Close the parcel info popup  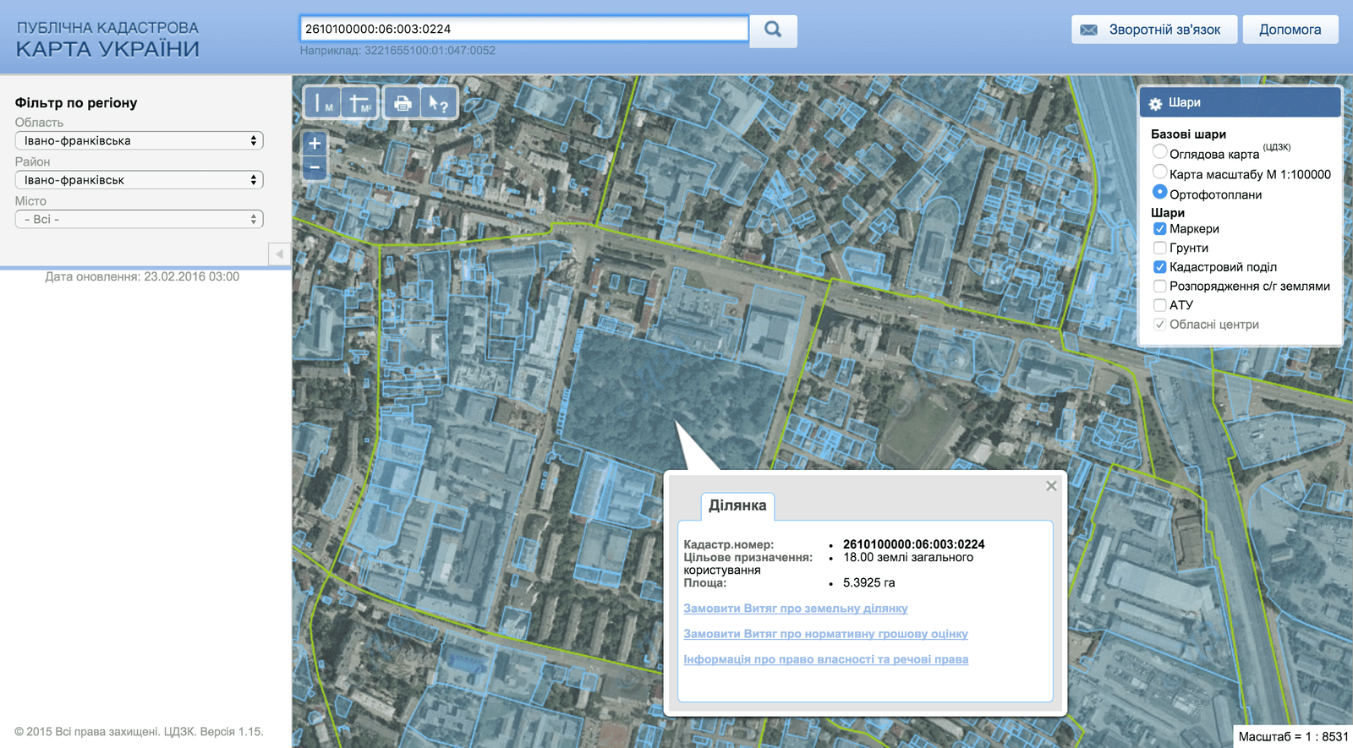(1051, 486)
